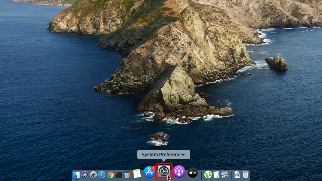This screenshot has width=322, height=181.
Task: Open the Preview app in Dock
Action: 225,175
